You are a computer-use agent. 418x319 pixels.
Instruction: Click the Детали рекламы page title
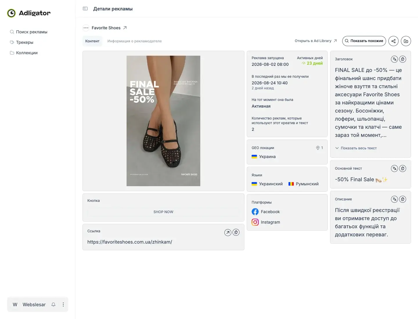[x=113, y=9]
